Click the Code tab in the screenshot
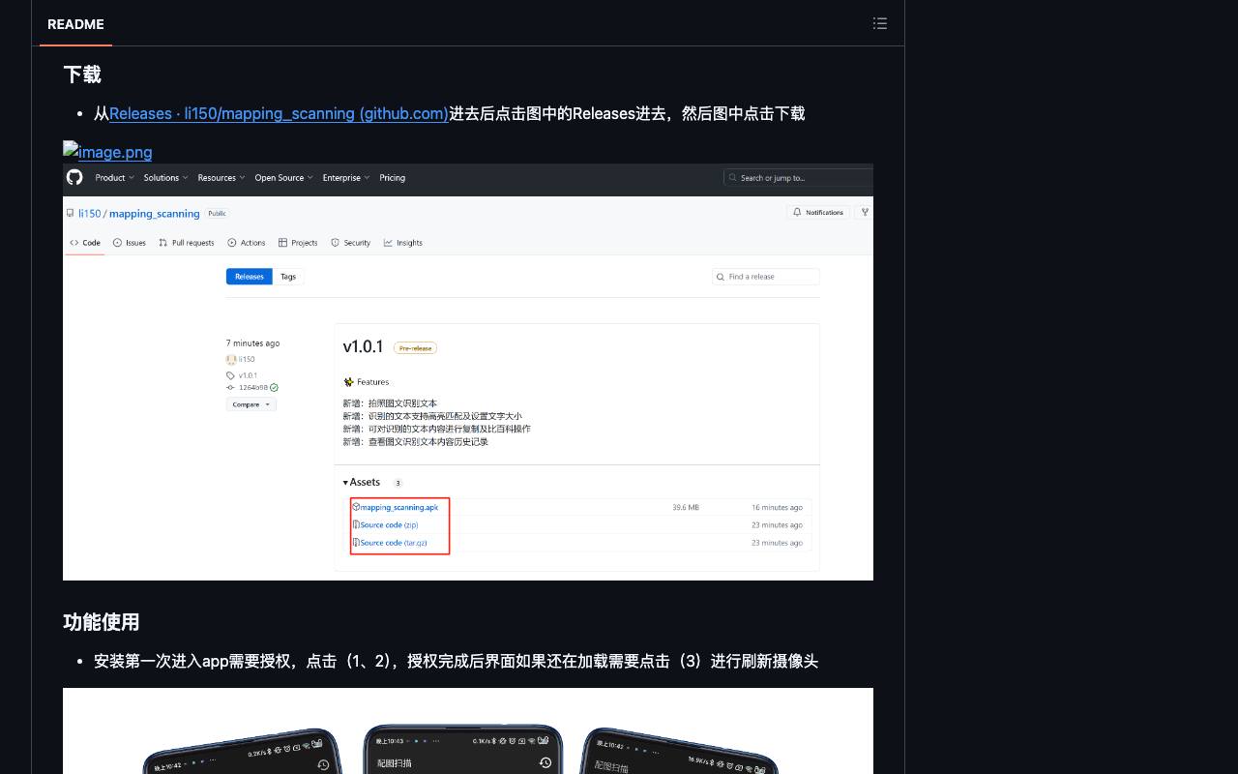 pos(85,243)
